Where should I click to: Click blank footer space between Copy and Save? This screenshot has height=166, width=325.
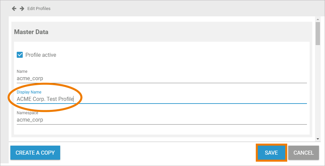157,153
